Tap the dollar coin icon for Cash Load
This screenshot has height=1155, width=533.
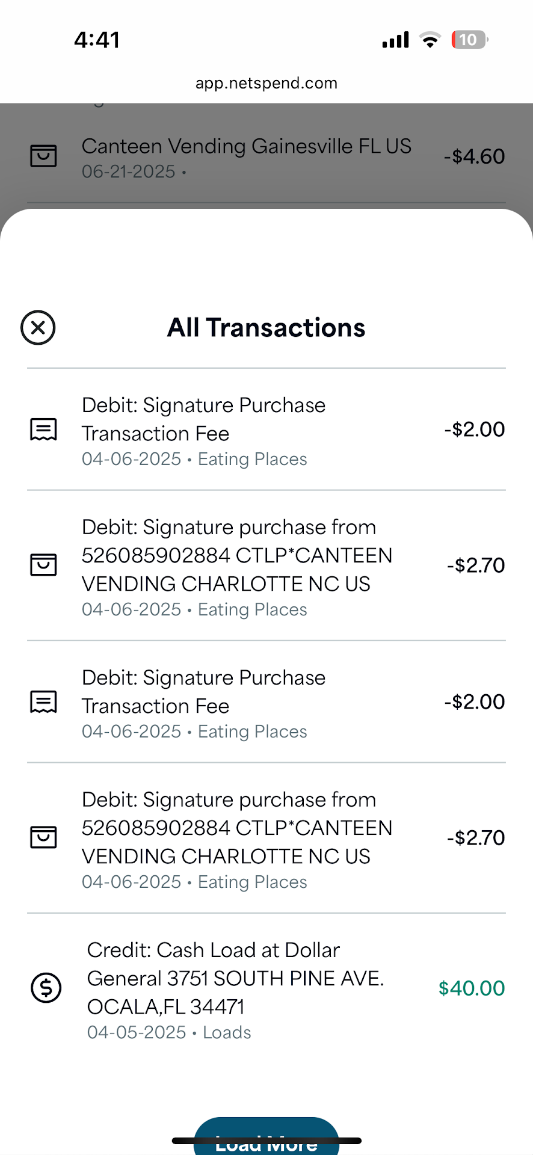click(x=46, y=988)
